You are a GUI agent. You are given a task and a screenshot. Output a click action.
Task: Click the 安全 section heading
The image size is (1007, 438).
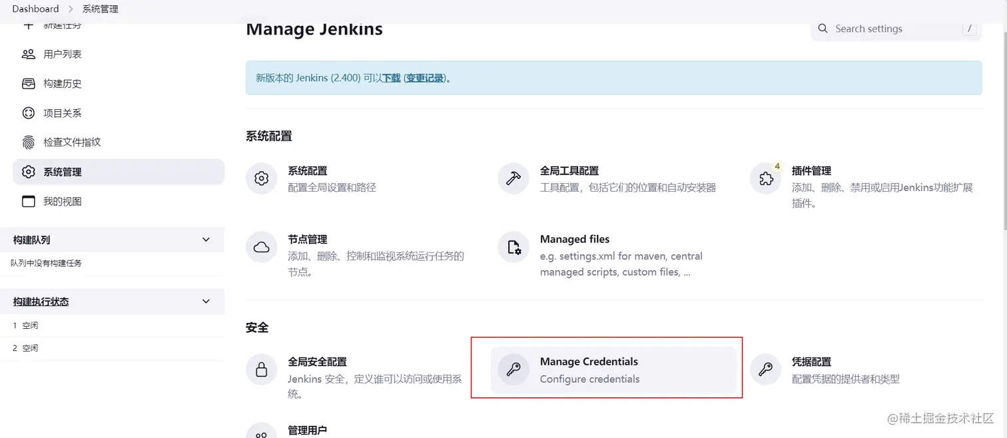[x=257, y=328]
